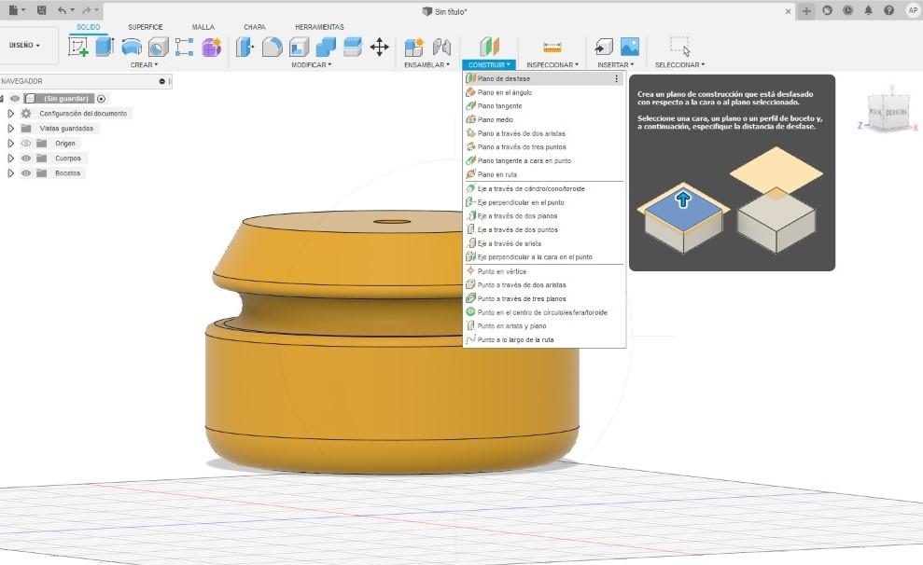Activate the (Sin guardar) component radio button
The image size is (923, 565).
[101, 99]
